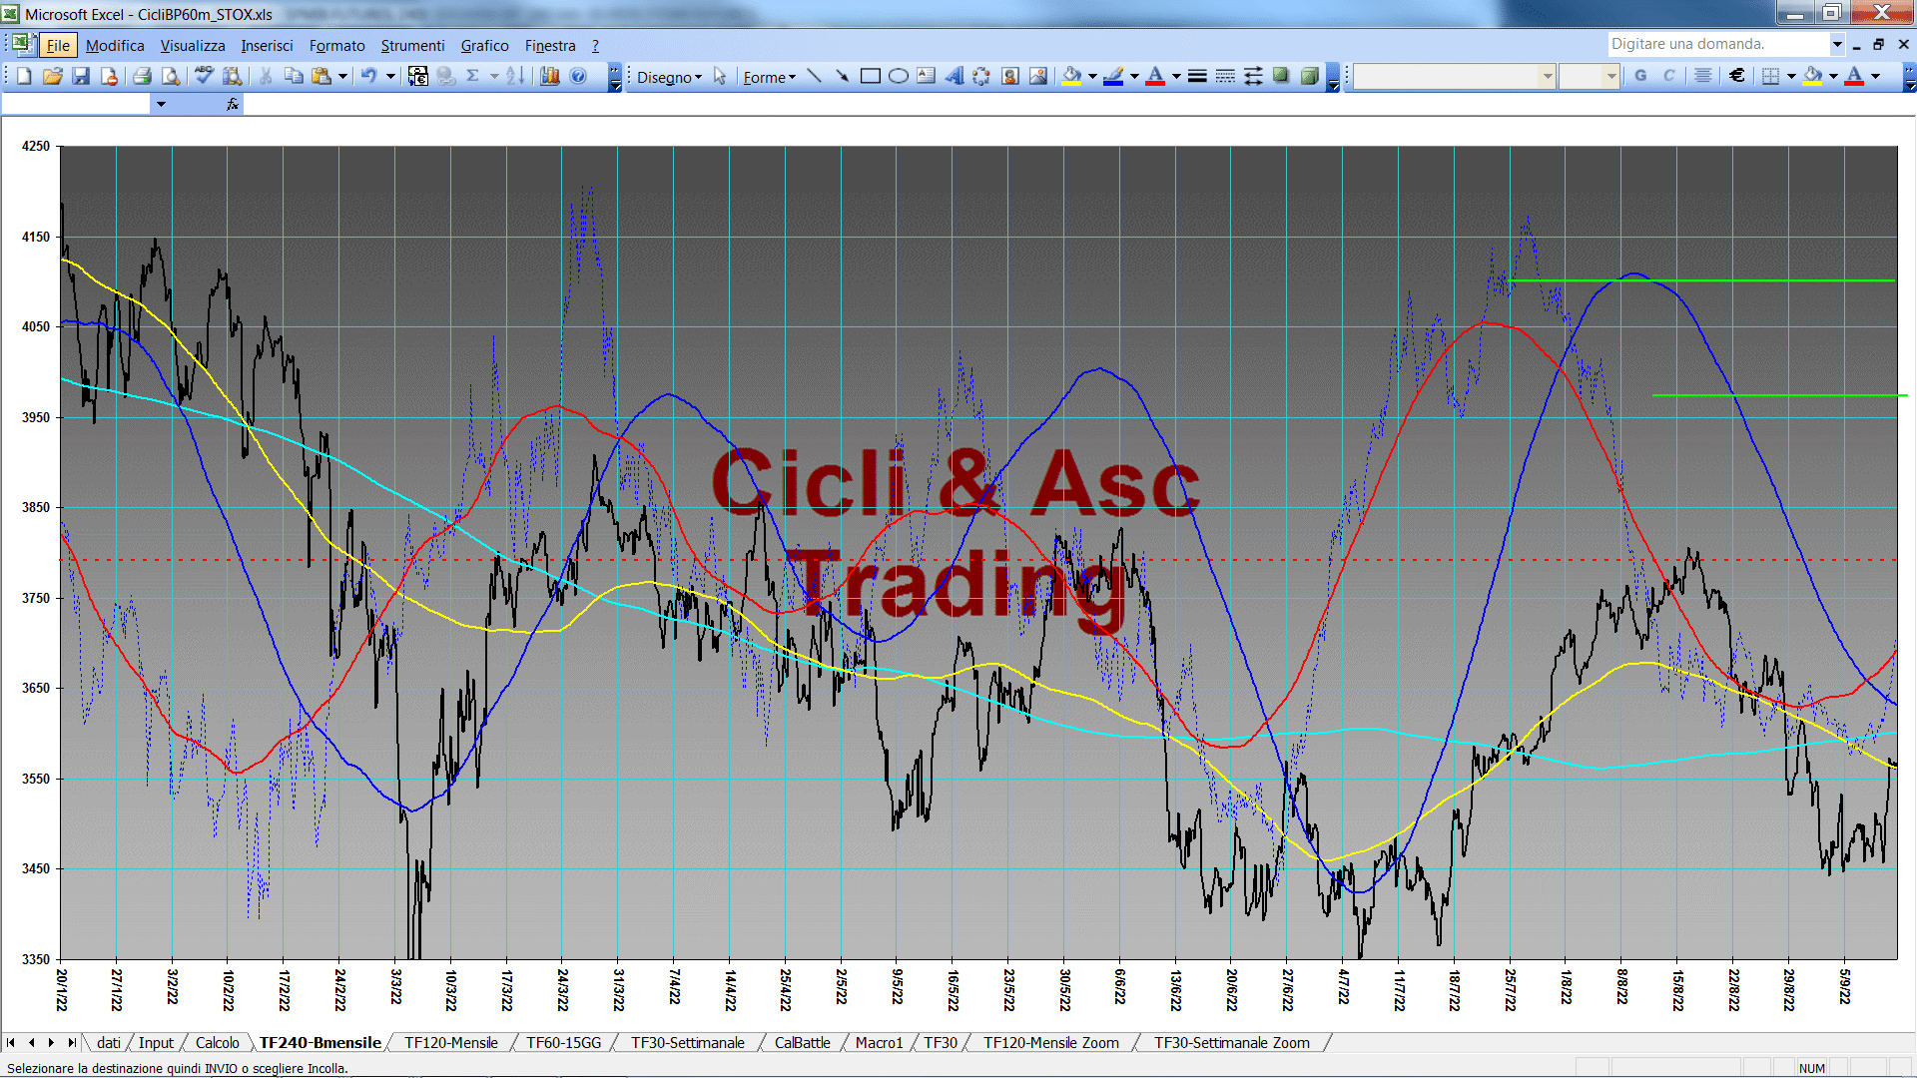Open Excel Help question mark icon
Image resolution: width=1917 pixels, height=1078 pixels.
578,76
